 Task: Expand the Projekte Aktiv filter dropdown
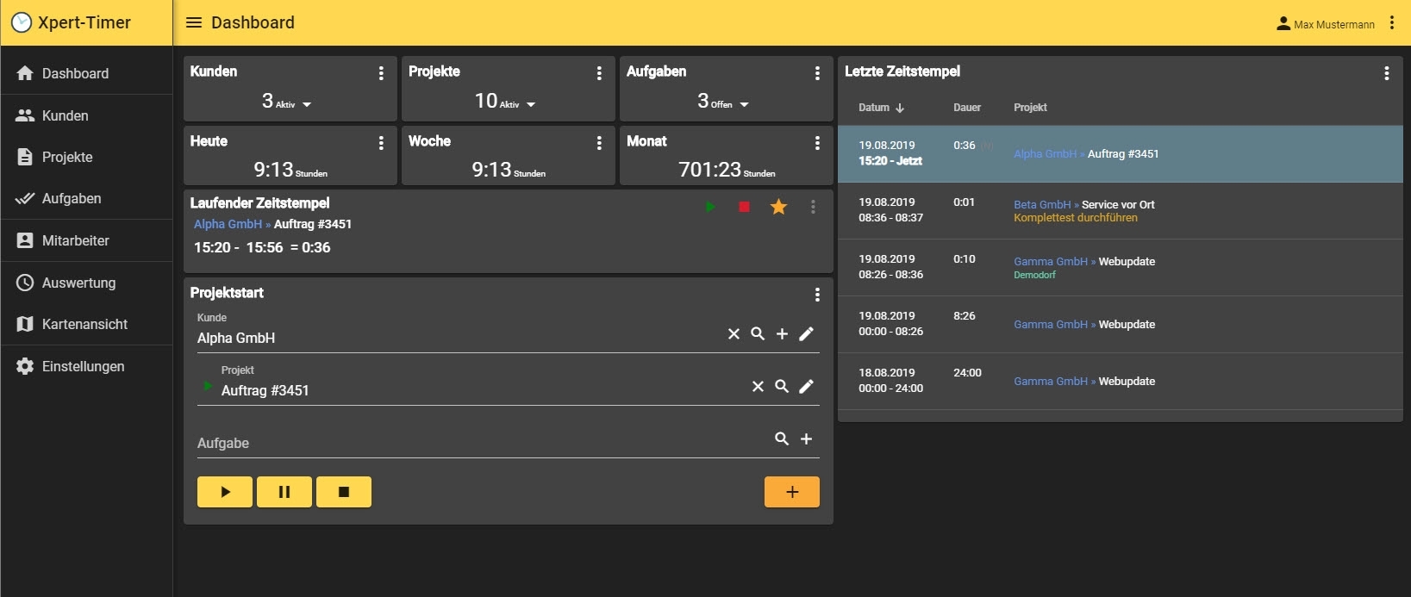tap(531, 104)
